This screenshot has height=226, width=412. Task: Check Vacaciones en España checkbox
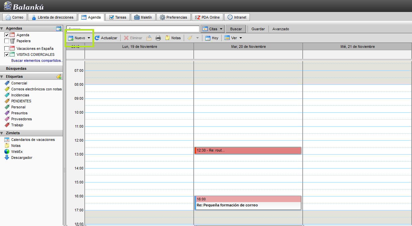[7, 49]
